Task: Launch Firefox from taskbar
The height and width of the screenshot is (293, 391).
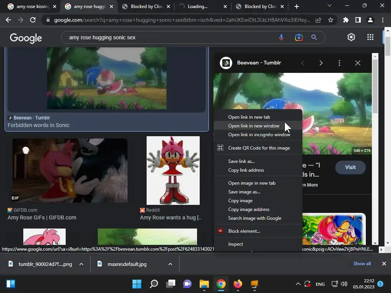Action: 238,284
